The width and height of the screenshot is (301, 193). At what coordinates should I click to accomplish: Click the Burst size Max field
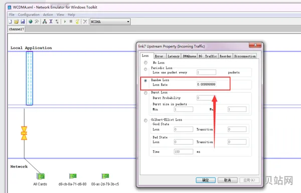tap(237, 109)
